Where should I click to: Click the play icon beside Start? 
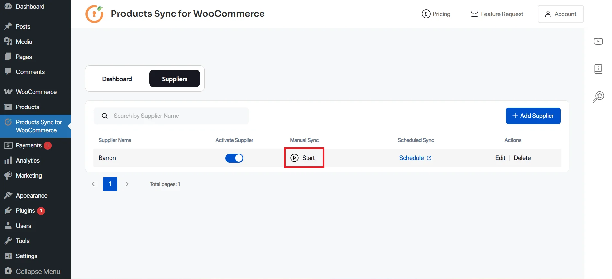tap(294, 158)
